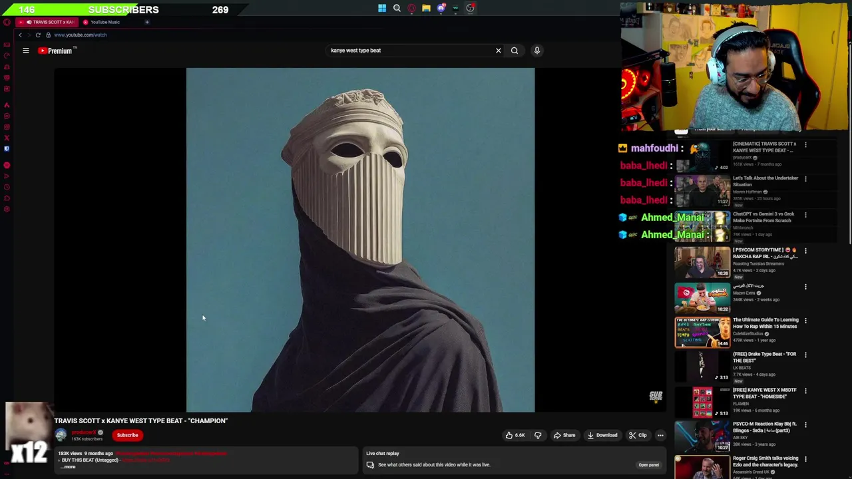
Task: Open the OBS icon in taskbar
Action: [470, 8]
